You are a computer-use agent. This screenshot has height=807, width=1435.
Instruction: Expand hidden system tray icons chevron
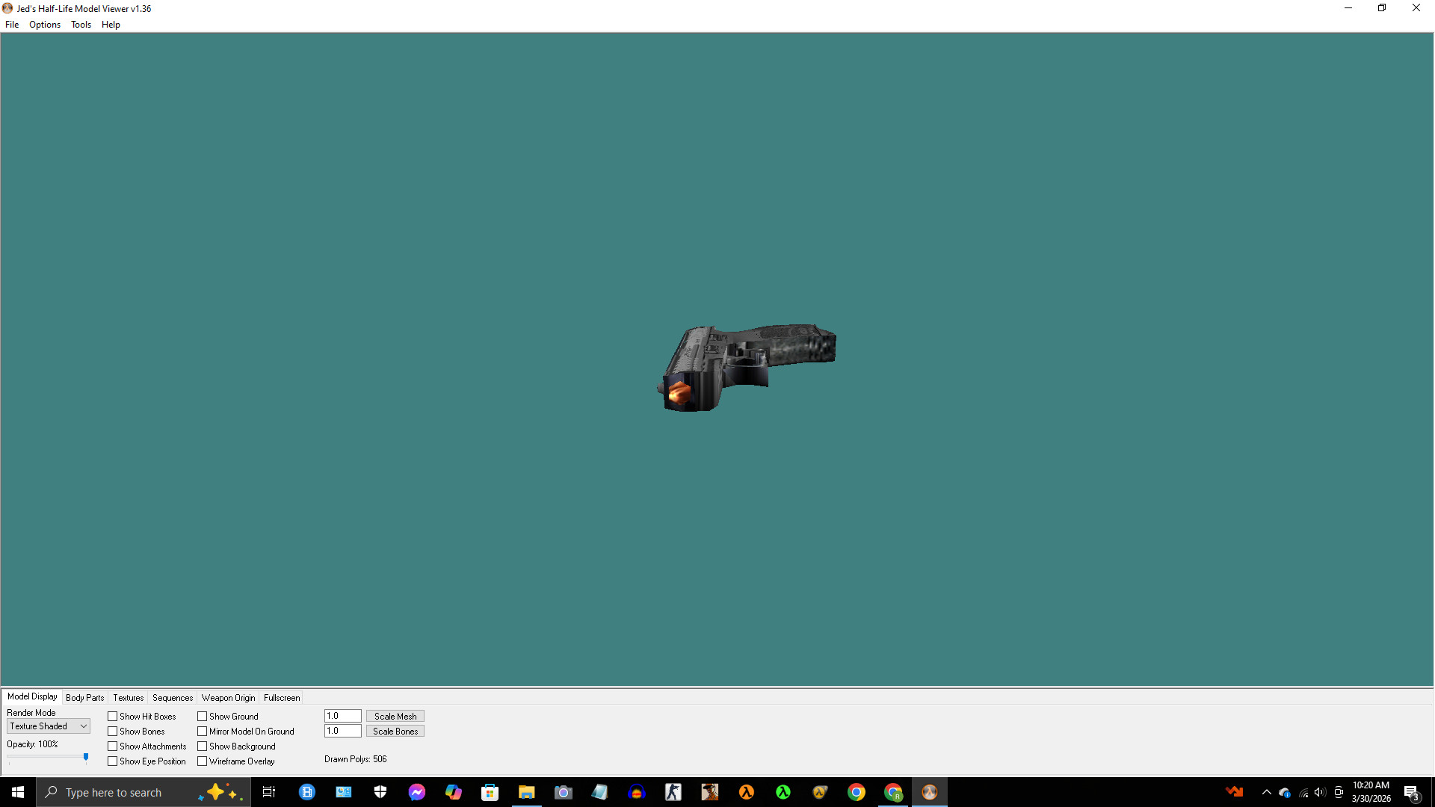[x=1266, y=792]
